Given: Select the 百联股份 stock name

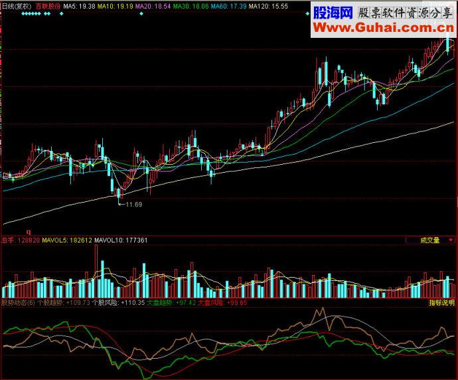Looking at the screenshot, I should point(48,6).
